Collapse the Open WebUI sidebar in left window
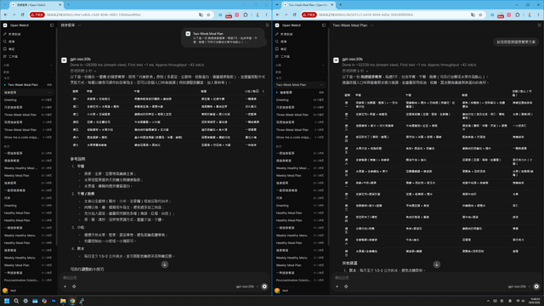Image resolution: width=544 pixels, height=306 pixels. (52, 25)
